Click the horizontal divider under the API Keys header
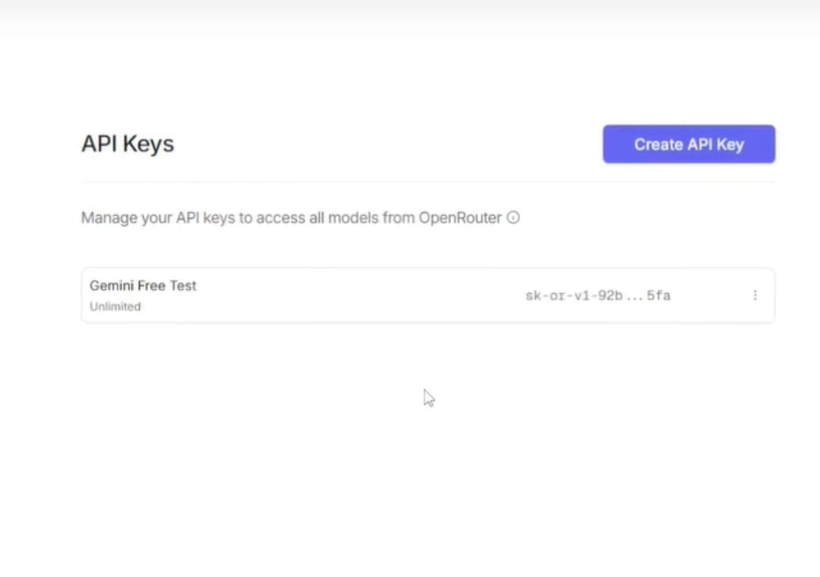This screenshot has width=820, height=577. tap(427, 182)
